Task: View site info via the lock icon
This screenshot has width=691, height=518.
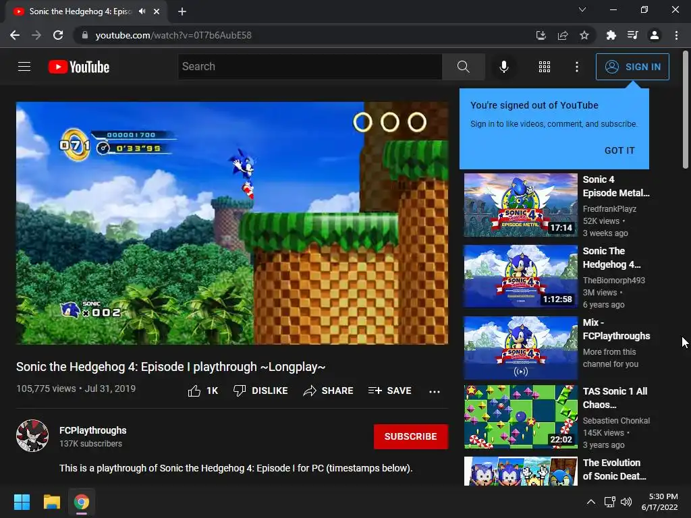Action: pyautogui.click(x=85, y=35)
